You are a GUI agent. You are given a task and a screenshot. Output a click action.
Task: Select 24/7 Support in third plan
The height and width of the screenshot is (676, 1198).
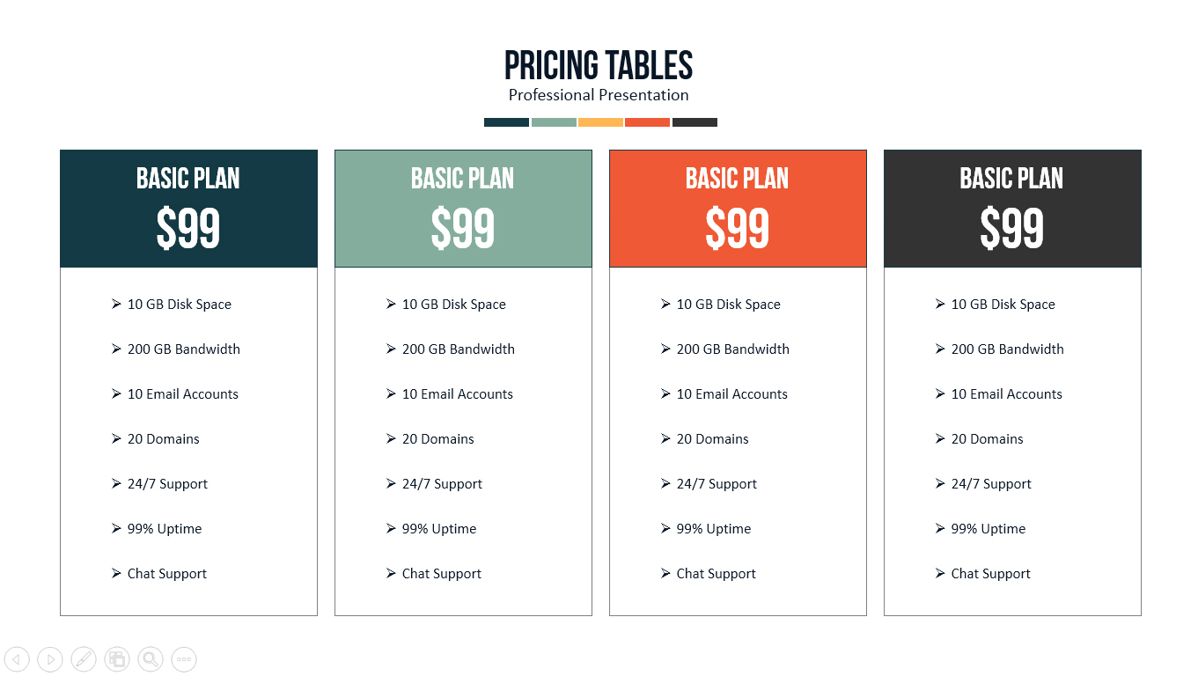point(717,484)
